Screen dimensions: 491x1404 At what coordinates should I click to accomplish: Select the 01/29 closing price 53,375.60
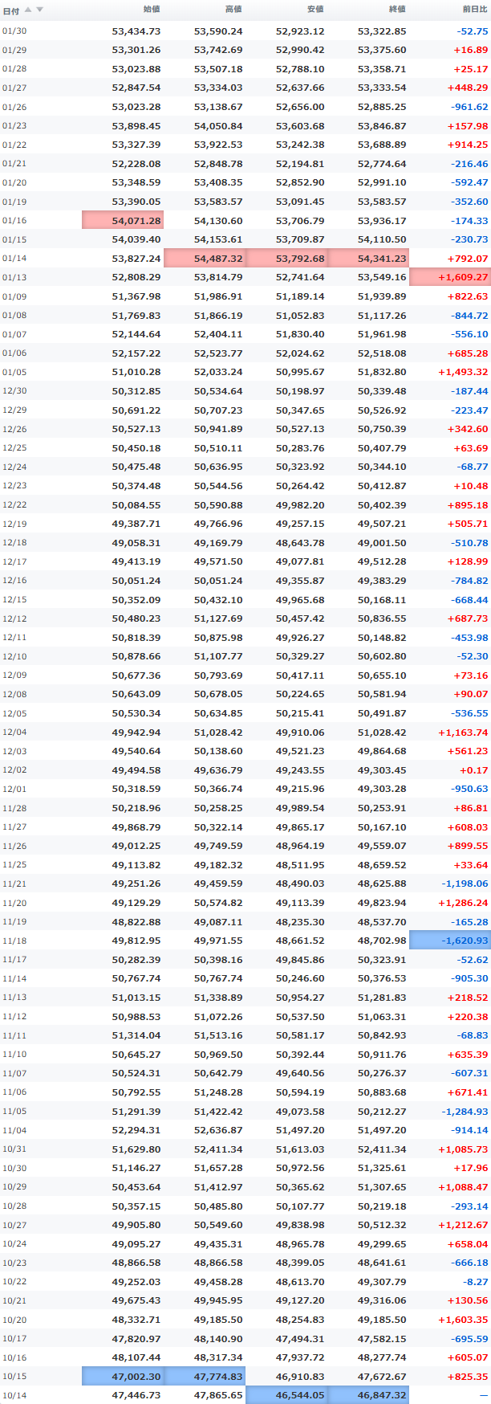coord(382,50)
